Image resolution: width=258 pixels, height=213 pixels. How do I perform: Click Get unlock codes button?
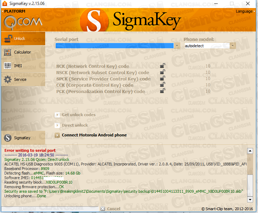79,115
